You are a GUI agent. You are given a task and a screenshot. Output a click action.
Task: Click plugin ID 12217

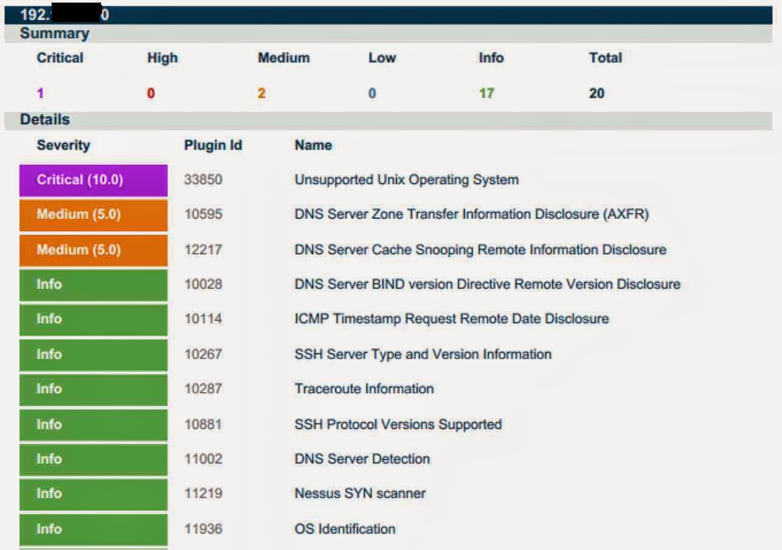(203, 250)
